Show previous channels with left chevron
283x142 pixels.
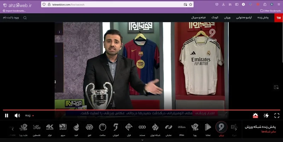point(13,129)
